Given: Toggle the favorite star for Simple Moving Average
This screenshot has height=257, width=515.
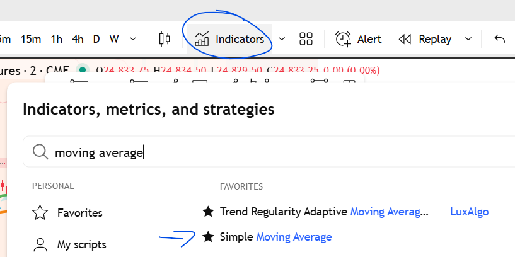Looking at the screenshot, I should [x=208, y=237].
